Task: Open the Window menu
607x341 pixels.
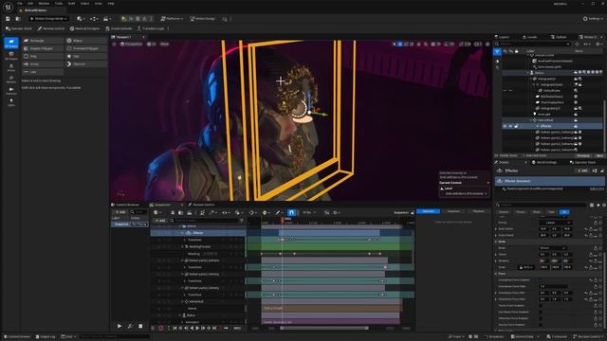Action: coord(44,4)
